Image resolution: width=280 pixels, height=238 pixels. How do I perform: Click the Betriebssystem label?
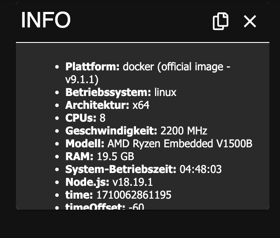[x=108, y=92]
